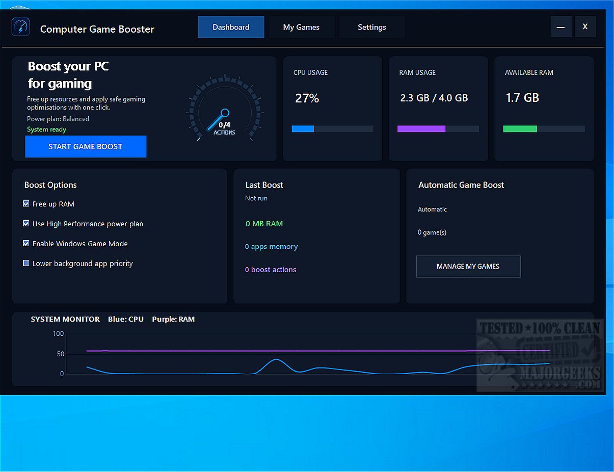Click the Blue: CPU legend label

pyautogui.click(x=126, y=319)
